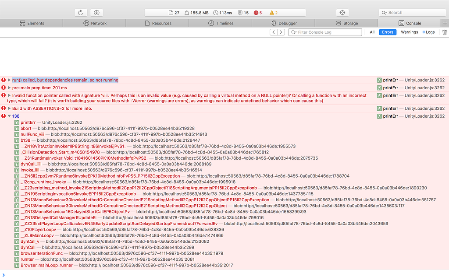Click the forward navigation chevron near the filter bar
The width and height of the screenshot is (449, 280).
[280, 32]
